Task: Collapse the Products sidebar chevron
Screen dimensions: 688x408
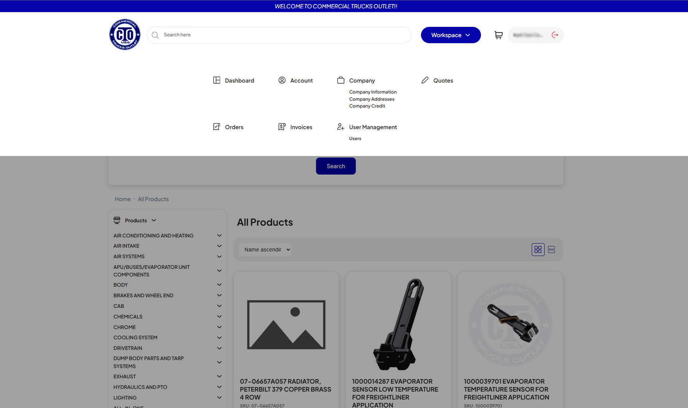Action: click(154, 220)
